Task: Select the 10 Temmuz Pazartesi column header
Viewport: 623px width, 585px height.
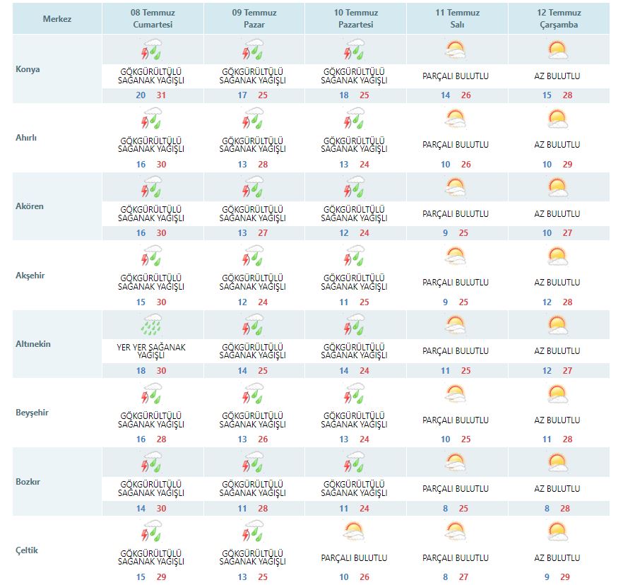Action: coord(355,18)
